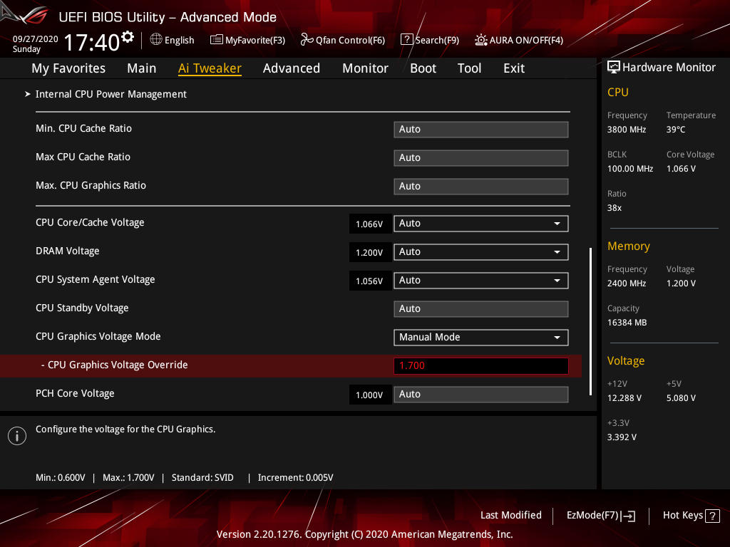Open the Monitor tab
The image size is (730, 547).
365,68
